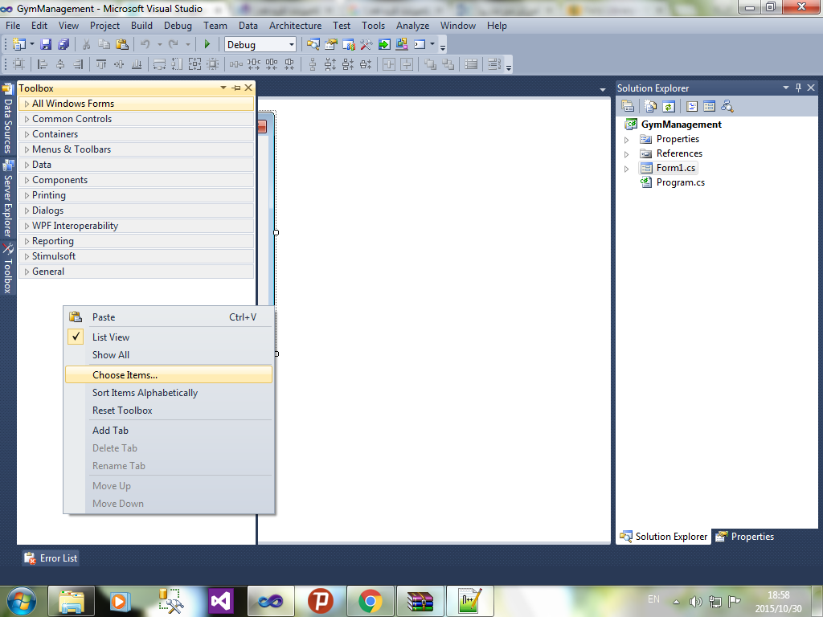Expand the References node in Solution Explorer
Image resolution: width=823 pixels, height=617 pixels.
pyautogui.click(x=626, y=154)
